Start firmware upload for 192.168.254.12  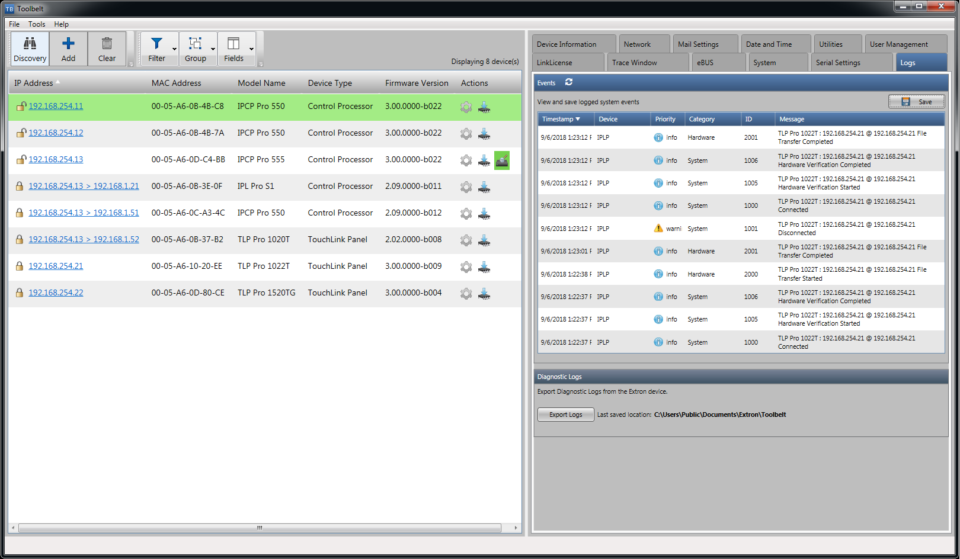(485, 134)
